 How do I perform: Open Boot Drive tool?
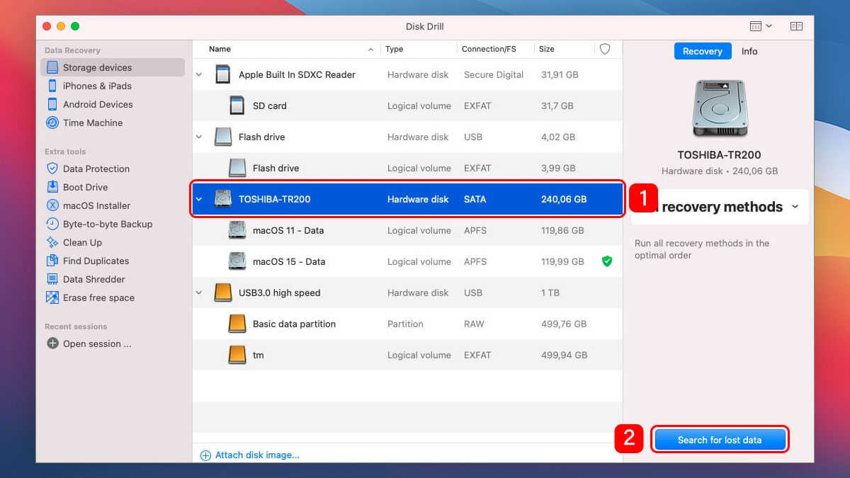pos(85,187)
